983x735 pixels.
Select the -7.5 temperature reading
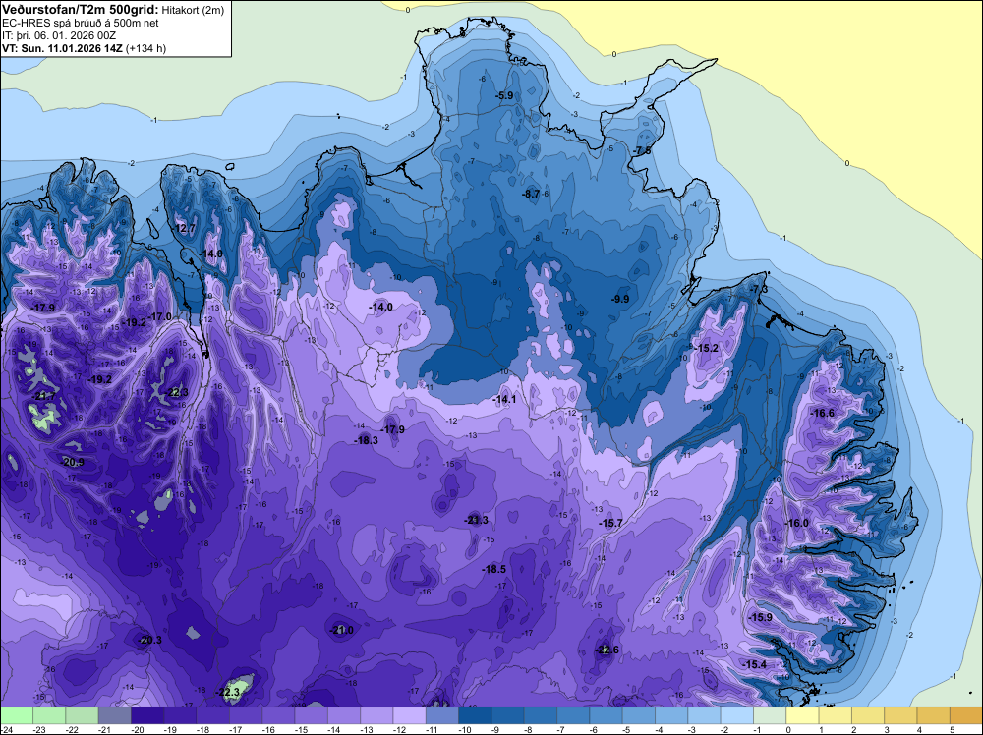click(x=642, y=151)
